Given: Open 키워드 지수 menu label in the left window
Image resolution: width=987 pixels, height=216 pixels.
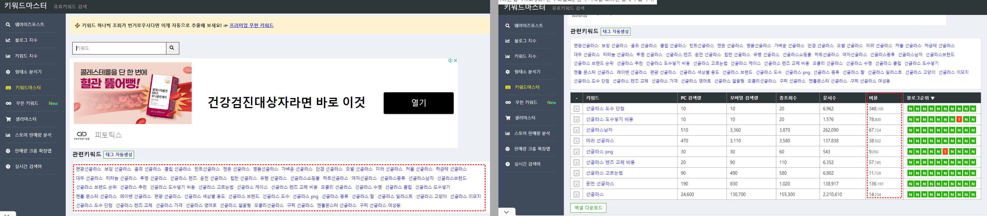Looking at the screenshot, I should [x=26, y=56].
